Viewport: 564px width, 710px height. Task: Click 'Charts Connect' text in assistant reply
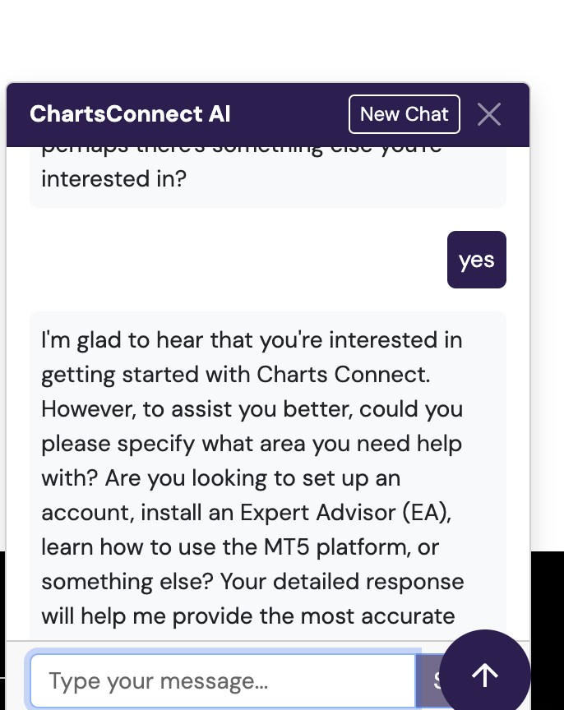click(x=342, y=375)
